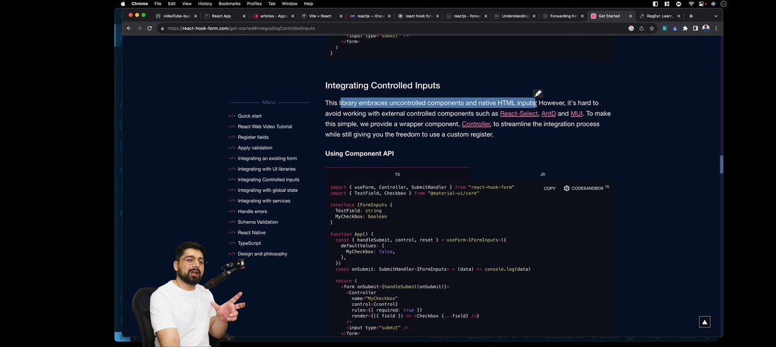This screenshot has height=347, width=776.
Task: Go to Integrating with UI libraries
Action: click(x=268, y=169)
